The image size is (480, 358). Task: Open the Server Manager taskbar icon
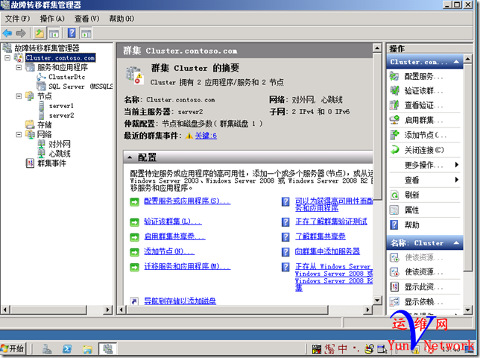pyautogui.click(x=47, y=349)
